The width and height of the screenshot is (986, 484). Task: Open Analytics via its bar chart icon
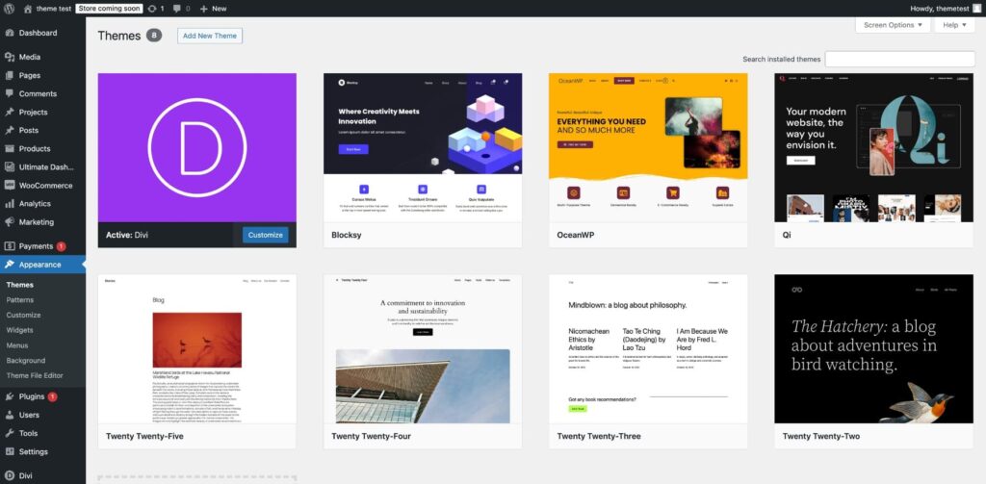click(9, 204)
